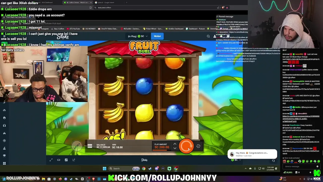Open the volume speaker tray icon
The image size is (323, 182).
click(263, 169)
